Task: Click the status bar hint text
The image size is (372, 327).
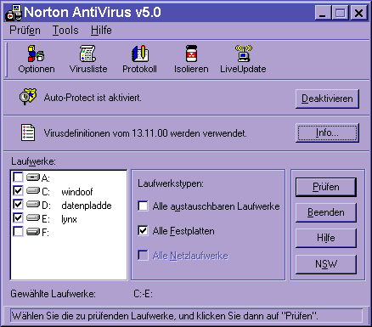Action: (x=165, y=316)
